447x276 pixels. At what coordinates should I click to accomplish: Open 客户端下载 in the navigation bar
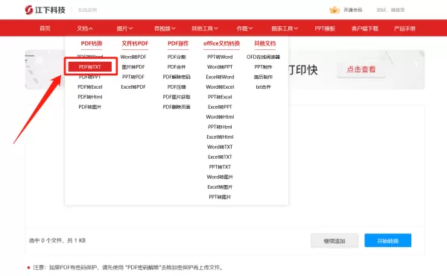pyautogui.click(x=365, y=28)
